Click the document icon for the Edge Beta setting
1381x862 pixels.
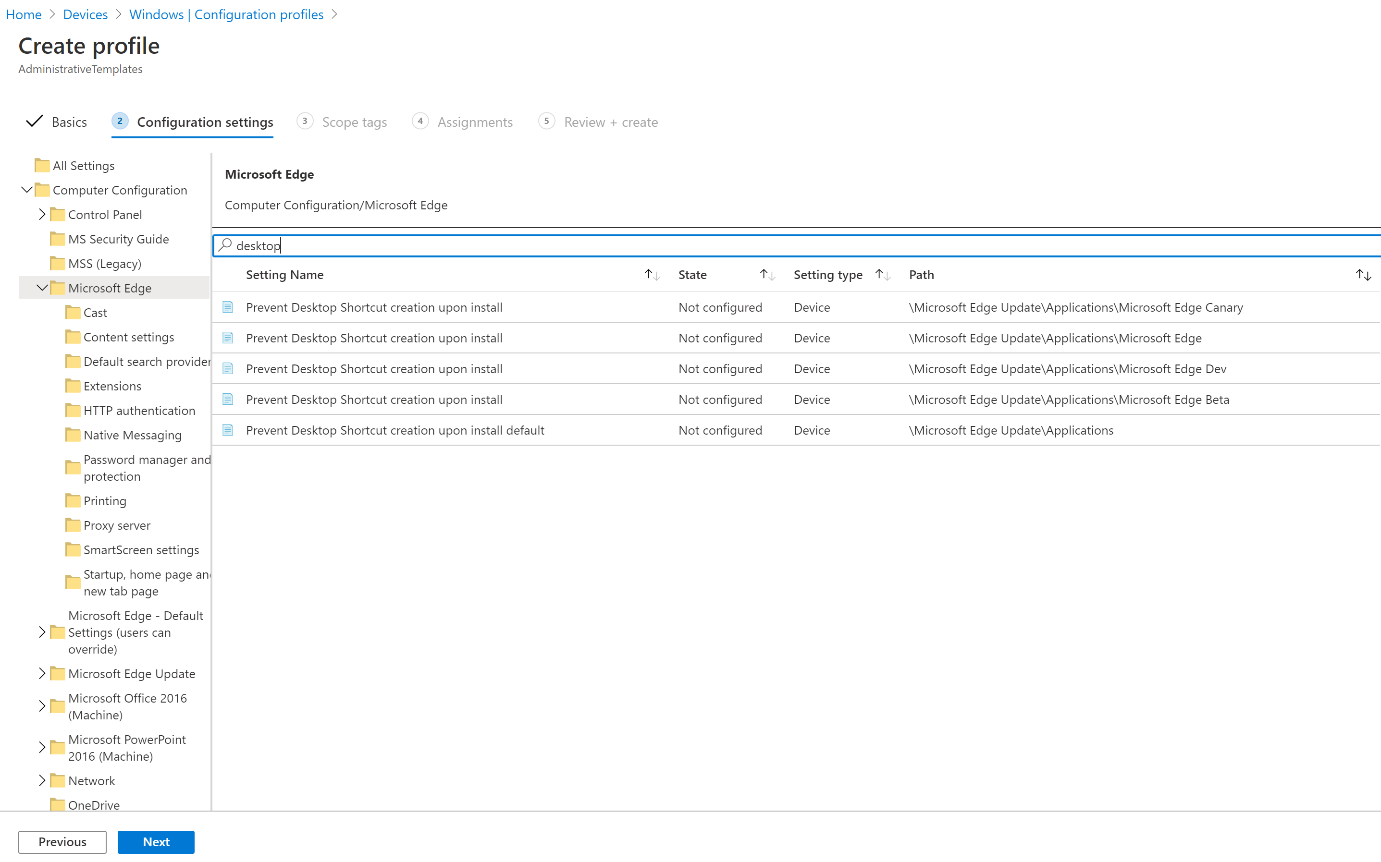[228, 400]
